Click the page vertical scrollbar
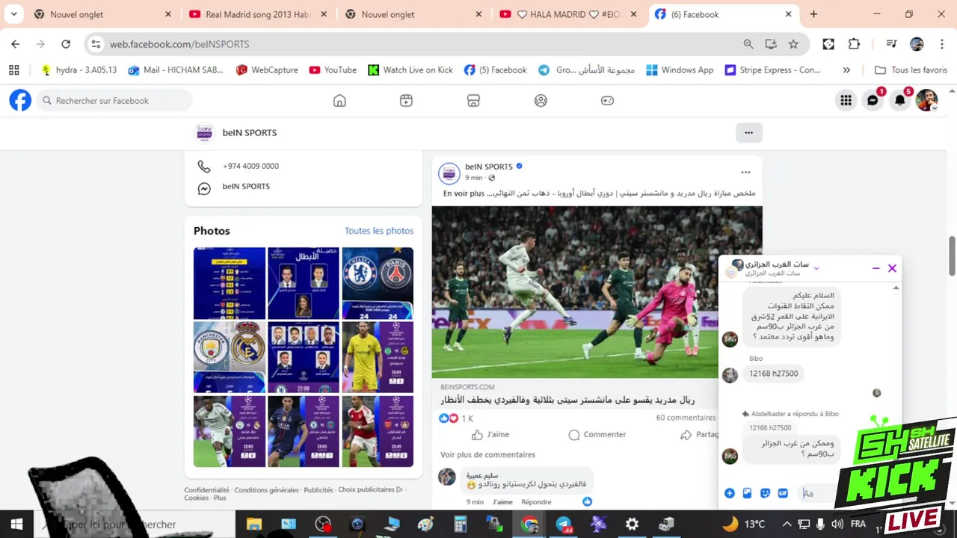957x538 pixels. (x=952, y=256)
